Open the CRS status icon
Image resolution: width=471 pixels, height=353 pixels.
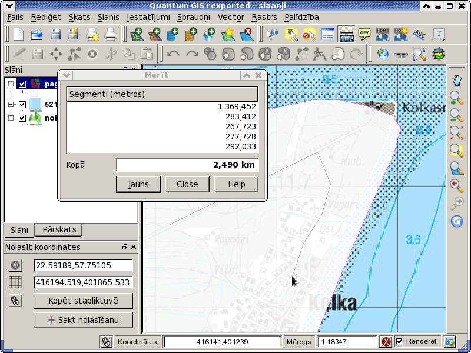pos(450,342)
